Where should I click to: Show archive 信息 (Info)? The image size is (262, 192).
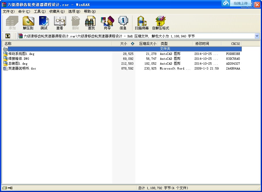point(123,23)
